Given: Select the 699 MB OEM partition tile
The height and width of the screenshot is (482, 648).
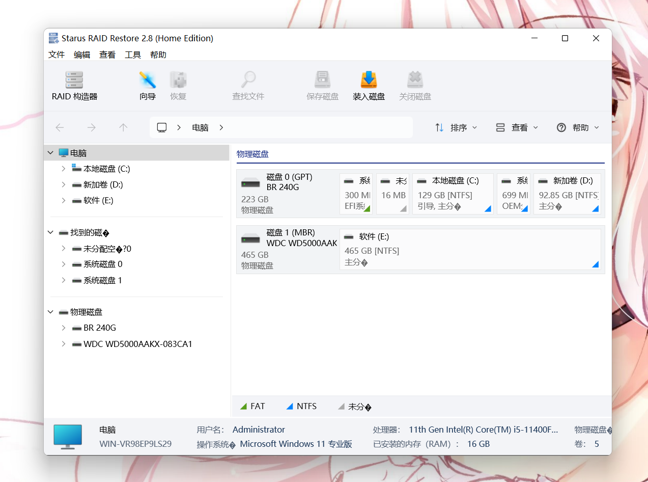Looking at the screenshot, I should pyautogui.click(x=514, y=194).
